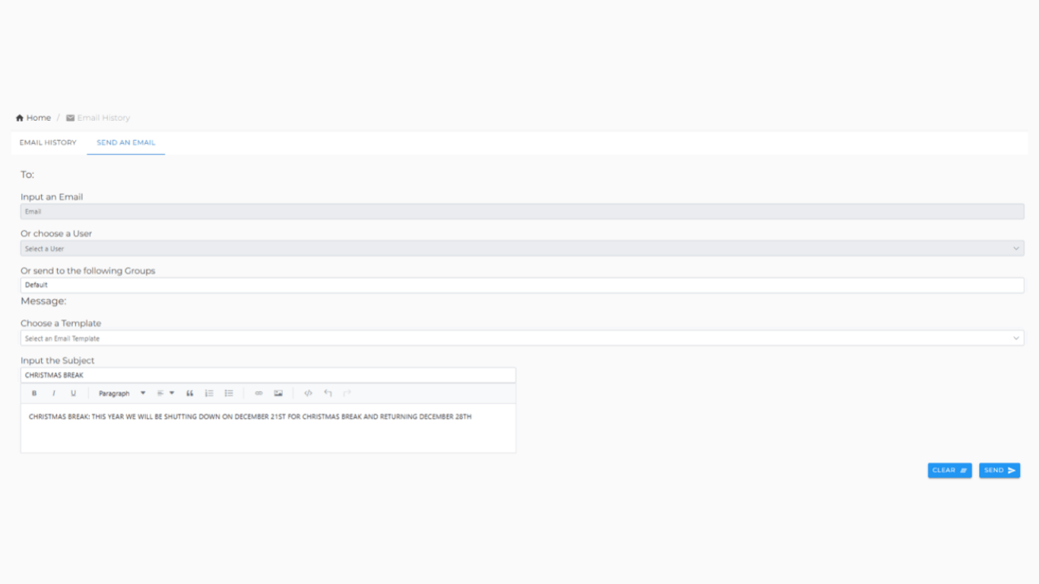The width and height of the screenshot is (1039, 584).
Task: Create a bulleted list
Action: click(x=228, y=393)
